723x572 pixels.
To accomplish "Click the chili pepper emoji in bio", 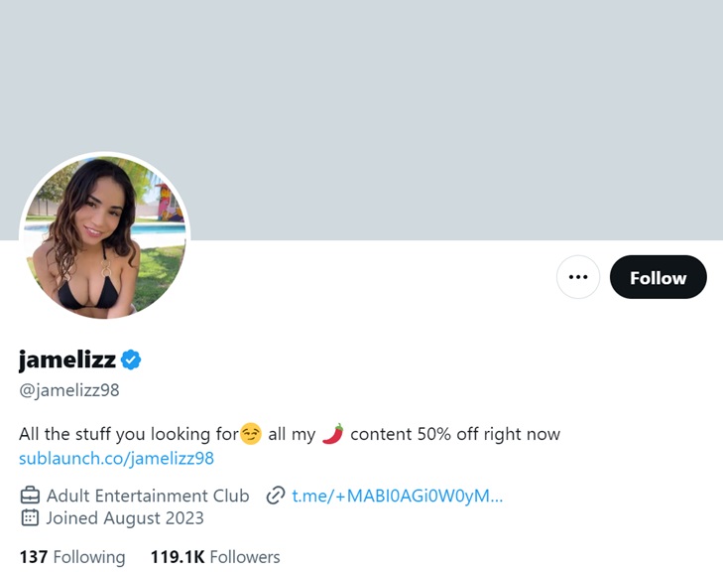I will click(332, 434).
